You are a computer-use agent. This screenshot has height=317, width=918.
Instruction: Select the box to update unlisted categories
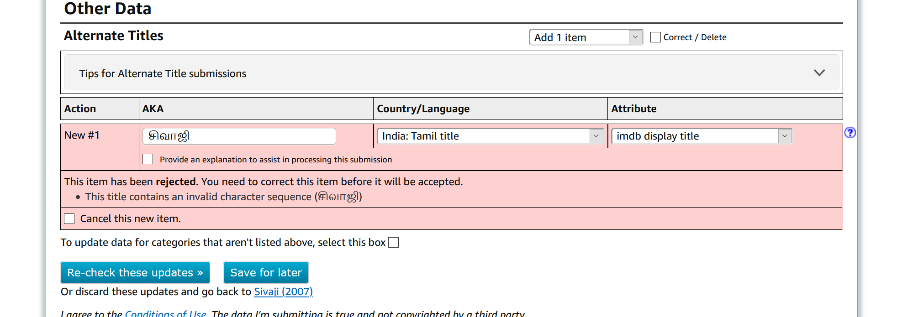[393, 243]
